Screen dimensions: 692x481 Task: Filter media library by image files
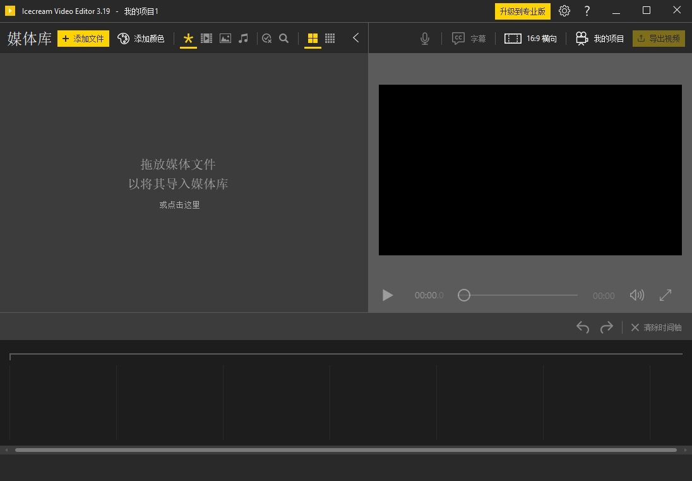click(225, 39)
